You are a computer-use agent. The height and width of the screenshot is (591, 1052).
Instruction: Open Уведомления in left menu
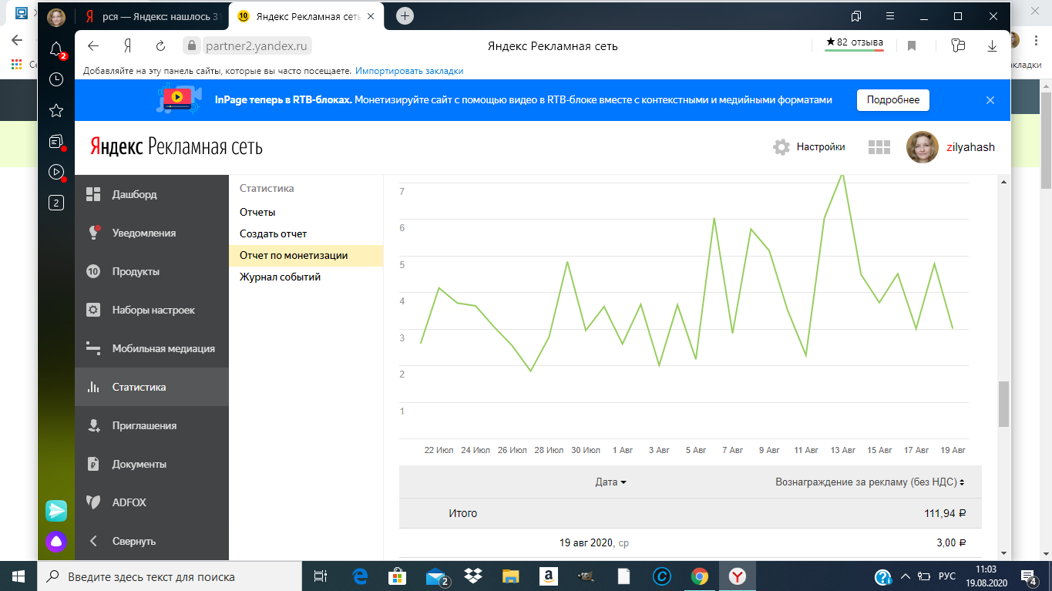(x=152, y=233)
